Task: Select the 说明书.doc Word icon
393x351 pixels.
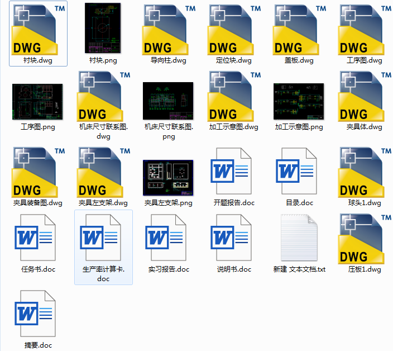Action: click(231, 238)
